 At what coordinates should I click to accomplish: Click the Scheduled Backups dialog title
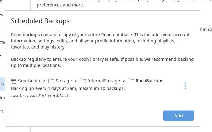(40, 21)
